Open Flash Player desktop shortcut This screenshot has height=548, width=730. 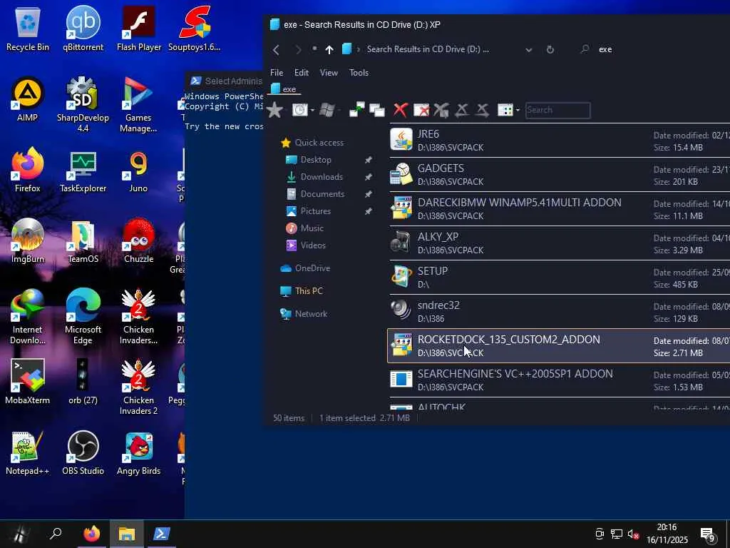point(139,29)
